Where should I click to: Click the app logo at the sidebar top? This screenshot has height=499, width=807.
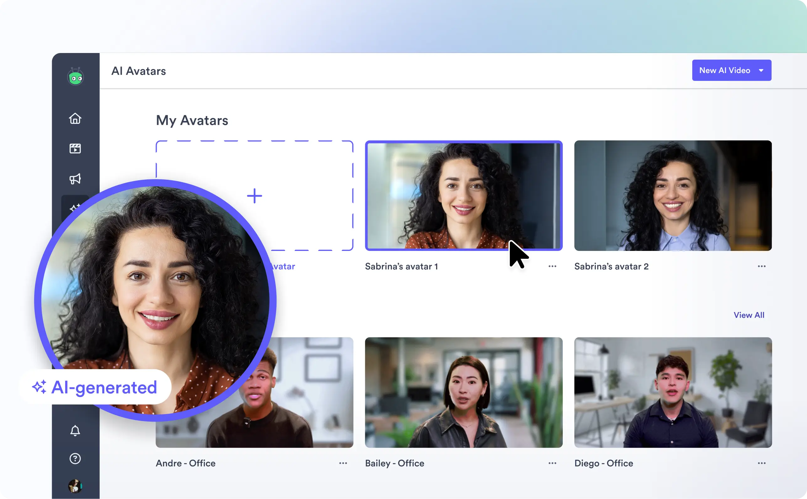[75, 77]
